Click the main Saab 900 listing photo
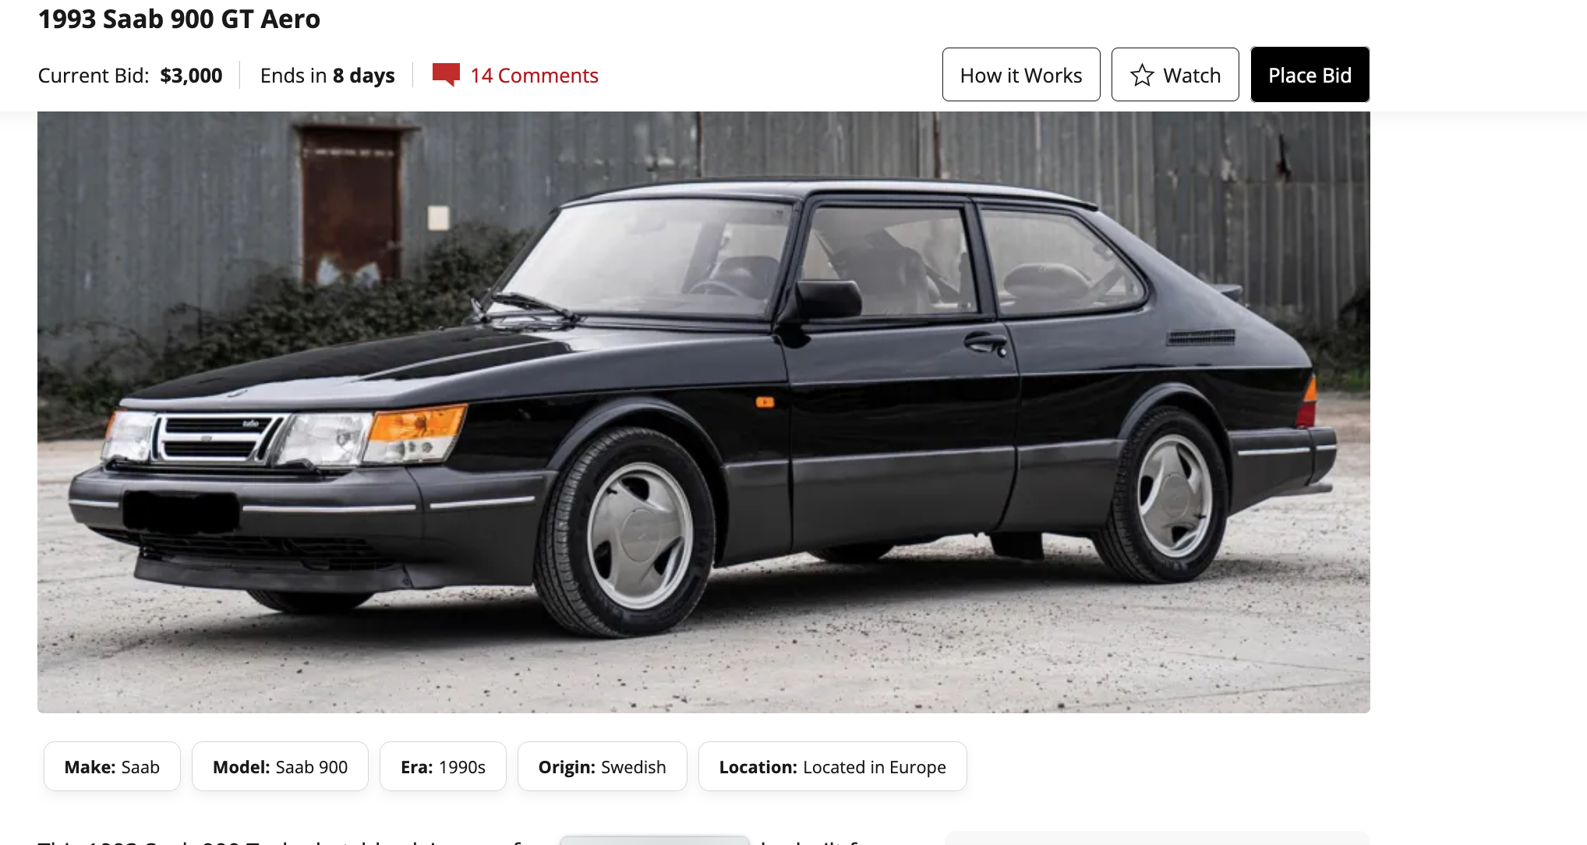This screenshot has height=845, width=1587. pyautogui.click(x=704, y=412)
